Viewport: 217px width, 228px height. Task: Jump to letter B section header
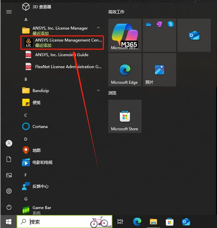point(26,79)
